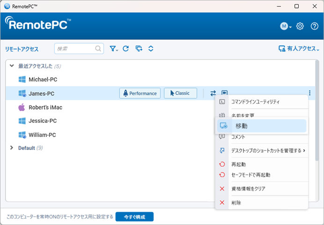Click the red X icon beside 削除
324x225 pixels.
[222, 202]
